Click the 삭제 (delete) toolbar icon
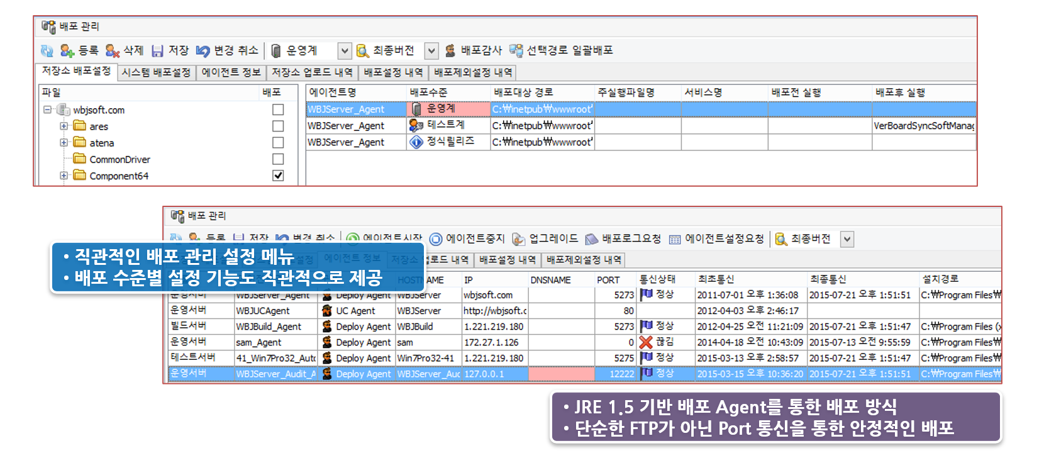Viewport: 1044px width, 453px height. pos(113,51)
